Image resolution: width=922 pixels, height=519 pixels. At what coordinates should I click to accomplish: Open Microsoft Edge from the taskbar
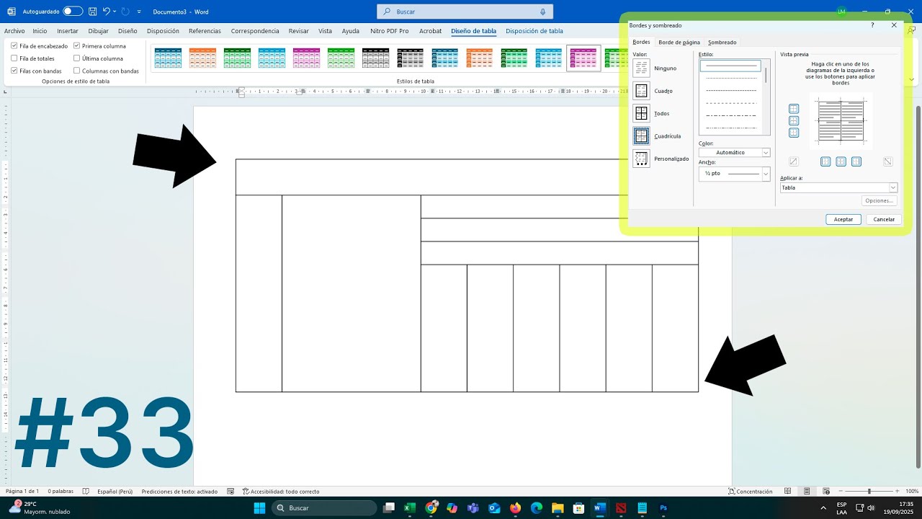[537, 508]
